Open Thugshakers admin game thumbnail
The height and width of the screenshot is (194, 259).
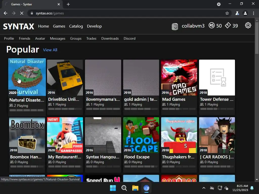click(x=179, y=135)
